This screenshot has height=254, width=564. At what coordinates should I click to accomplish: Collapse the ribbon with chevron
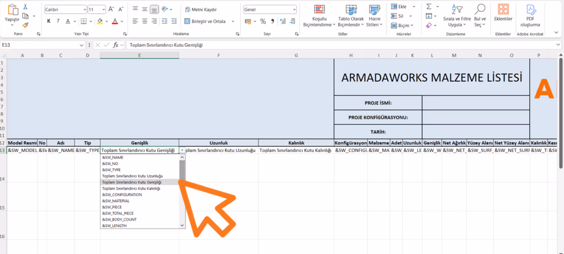click(x=556, y=32)
